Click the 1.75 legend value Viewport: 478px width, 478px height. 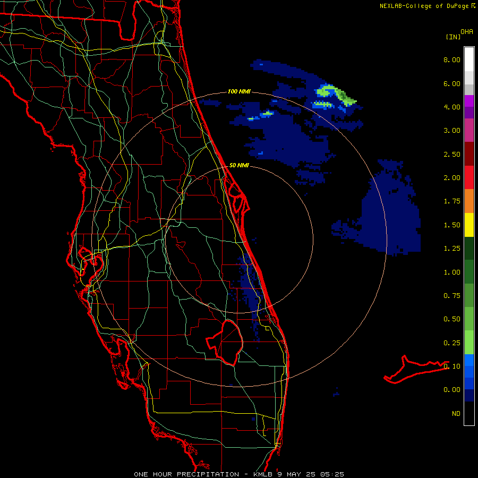tap(452, 201)
